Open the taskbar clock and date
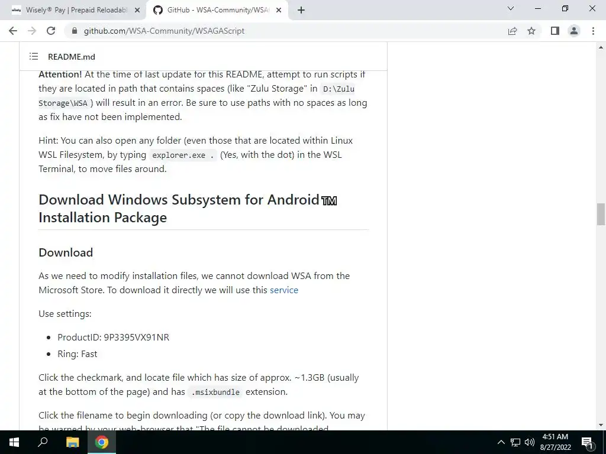This screenshot has width=606, height=454. coord(555,442)
